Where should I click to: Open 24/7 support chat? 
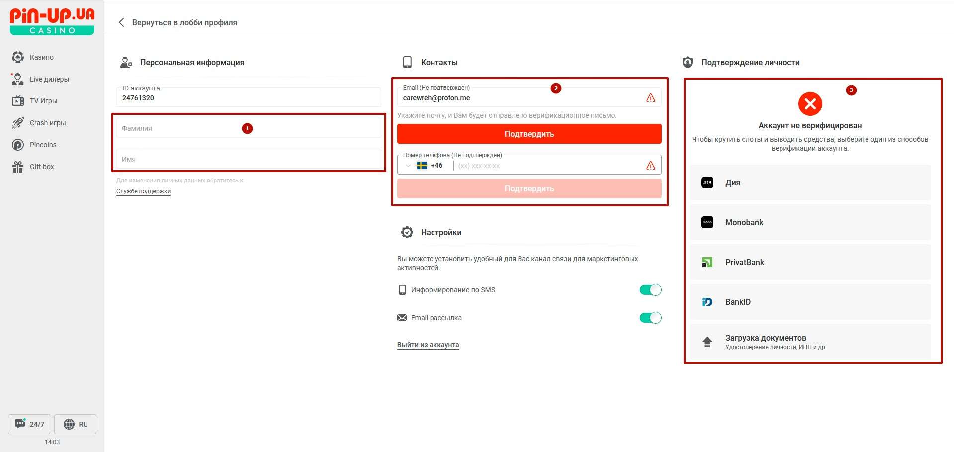pos(29,424)
